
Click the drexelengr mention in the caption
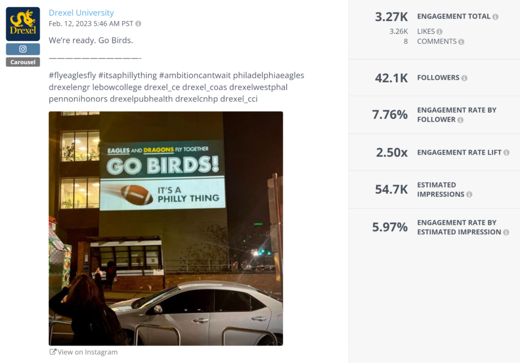[65, 87]
